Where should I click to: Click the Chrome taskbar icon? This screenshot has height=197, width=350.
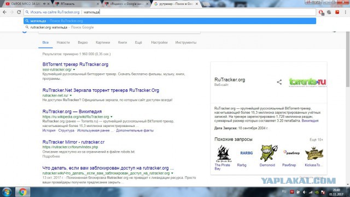(22, 192)
